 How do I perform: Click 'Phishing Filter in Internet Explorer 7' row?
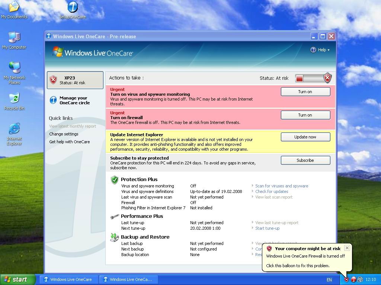click(x=153, y=208)
